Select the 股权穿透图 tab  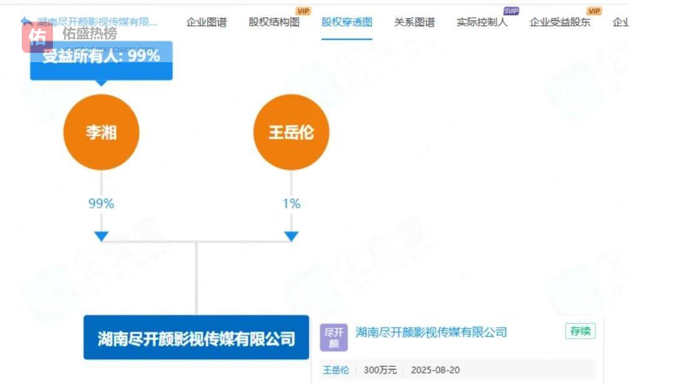pyautogui.click(x=346, y=22)
